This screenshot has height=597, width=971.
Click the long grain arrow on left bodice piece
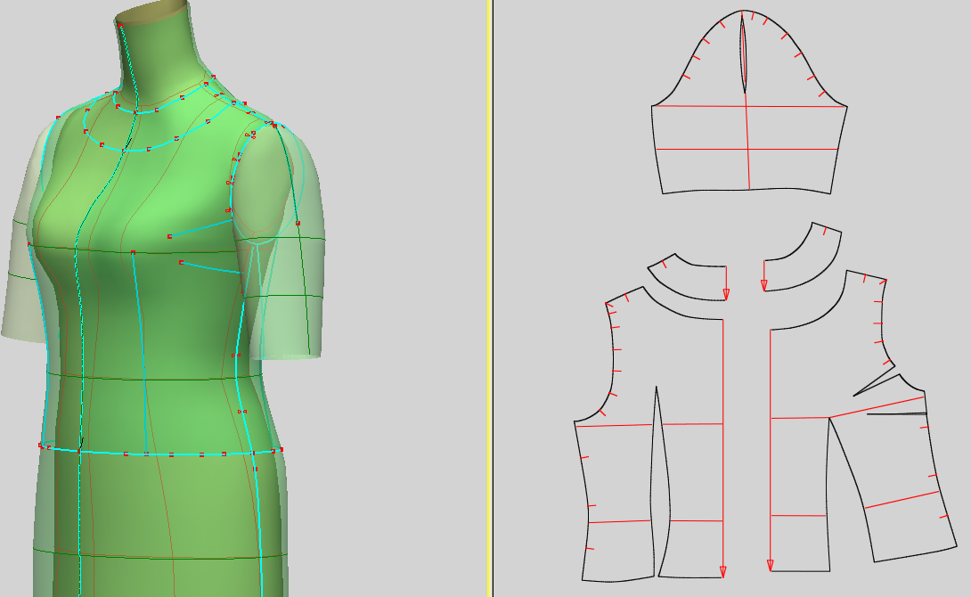pyautogui.click(x=722, y=449)
